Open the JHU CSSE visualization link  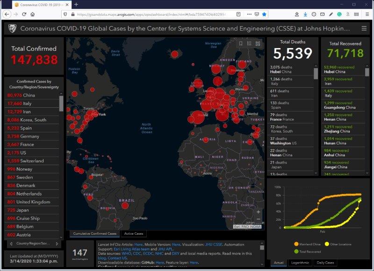pos(214,244)
